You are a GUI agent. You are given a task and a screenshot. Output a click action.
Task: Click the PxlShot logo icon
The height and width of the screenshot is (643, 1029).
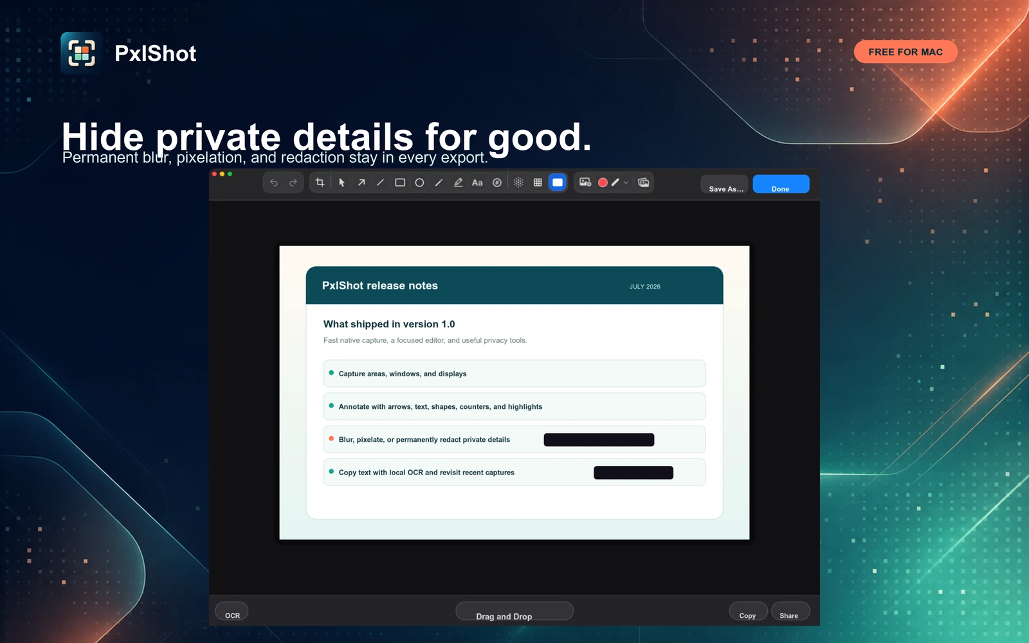(x=82, y=53)
